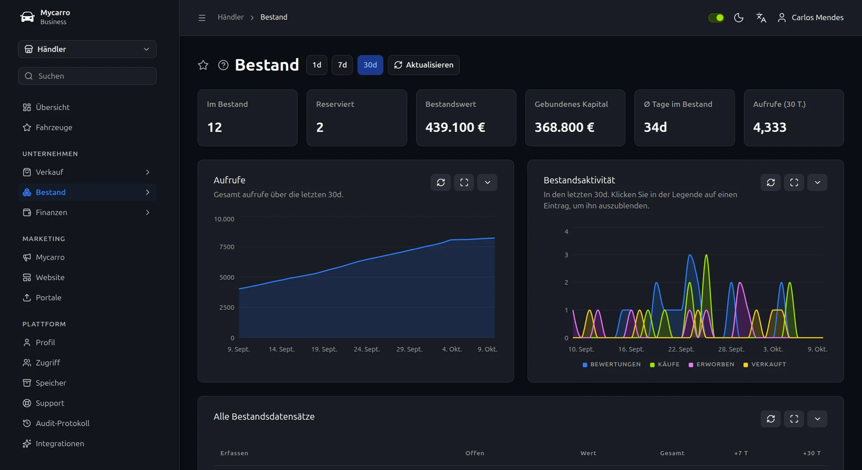
Task: Open Alle Bestandsdatensätze options dropdown
Action: [818, 419]
